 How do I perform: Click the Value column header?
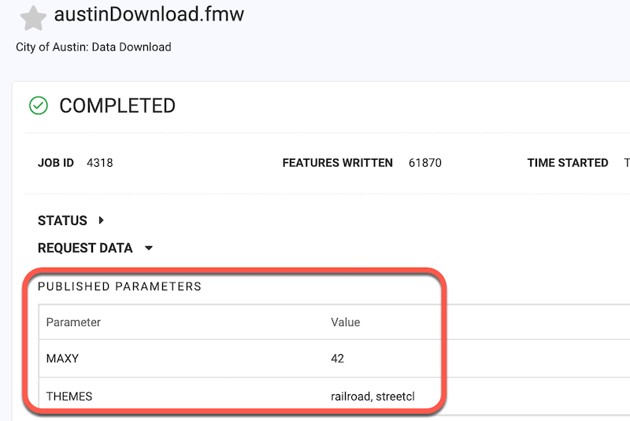pos(346,323)
